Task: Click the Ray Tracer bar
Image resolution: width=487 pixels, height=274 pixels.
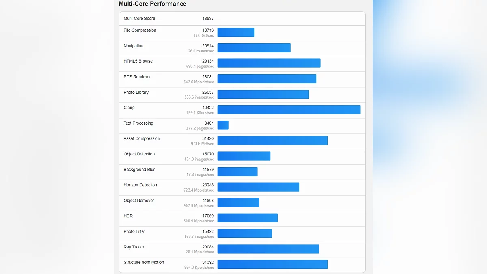Action: pyautogui.click(x=268, y=249)
